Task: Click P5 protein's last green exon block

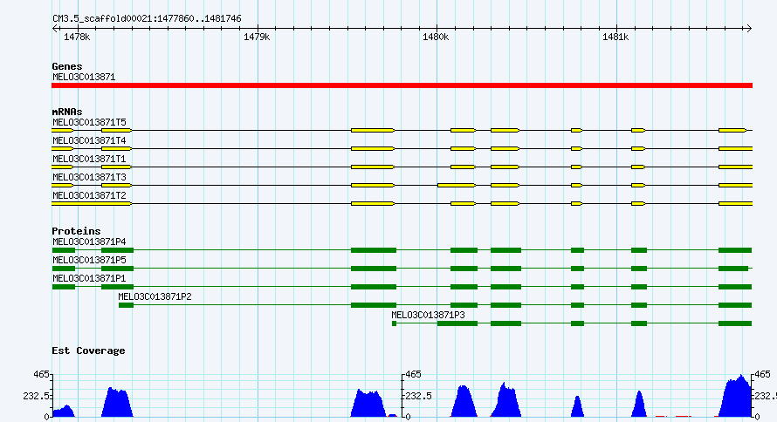Action: coord(733,269)
